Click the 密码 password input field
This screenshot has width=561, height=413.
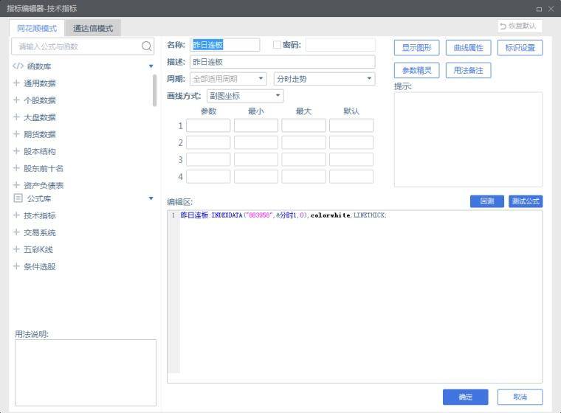point(340,45)
